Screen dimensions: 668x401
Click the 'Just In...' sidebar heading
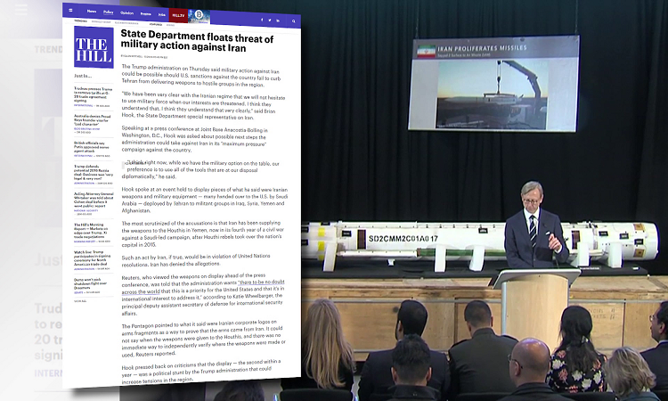click(83, 76)
